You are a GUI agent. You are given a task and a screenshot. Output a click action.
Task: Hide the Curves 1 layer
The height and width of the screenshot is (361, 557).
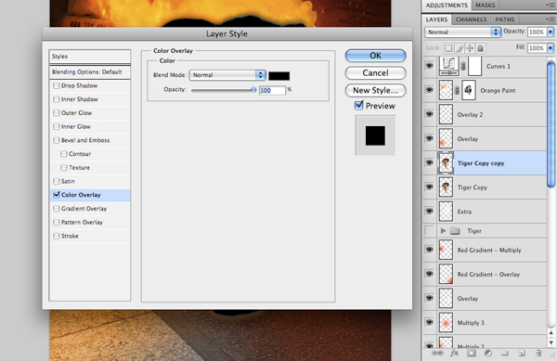[x=430, y=66]
